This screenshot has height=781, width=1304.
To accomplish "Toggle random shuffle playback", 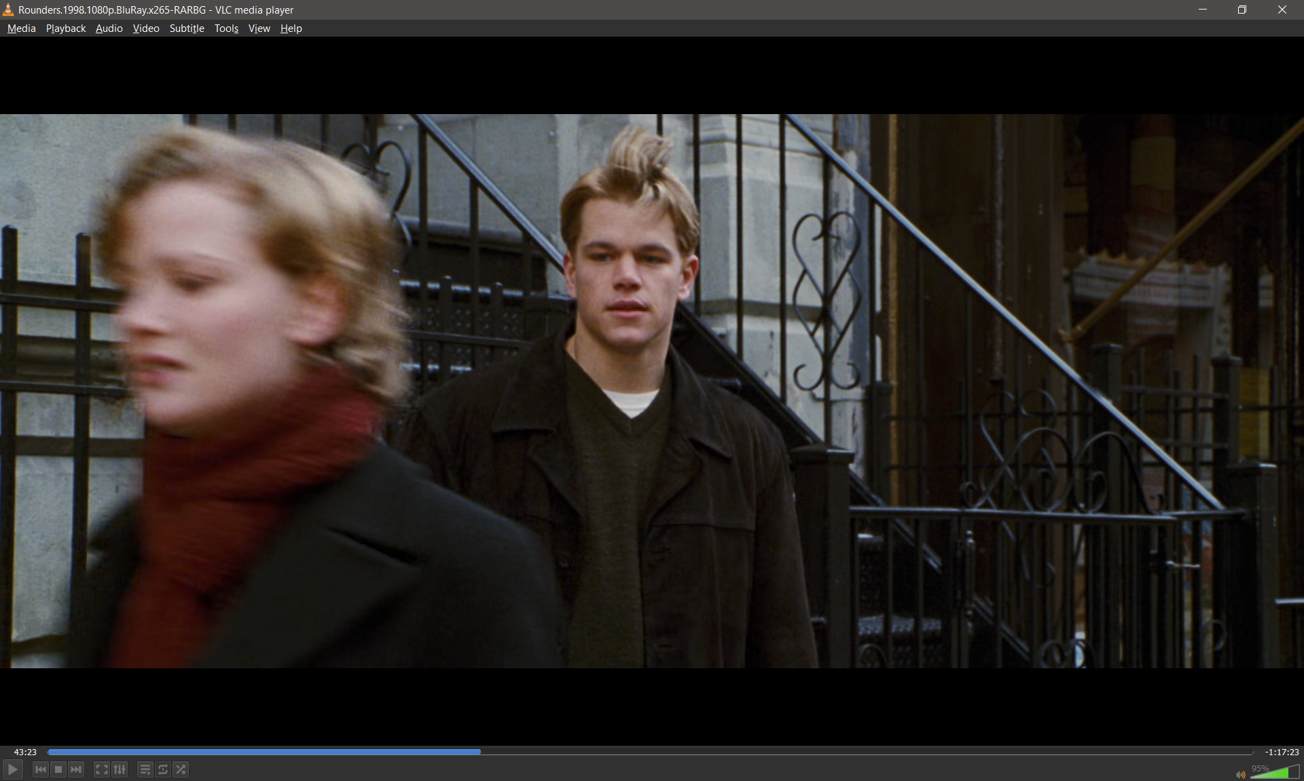I will tap(181, 769).
